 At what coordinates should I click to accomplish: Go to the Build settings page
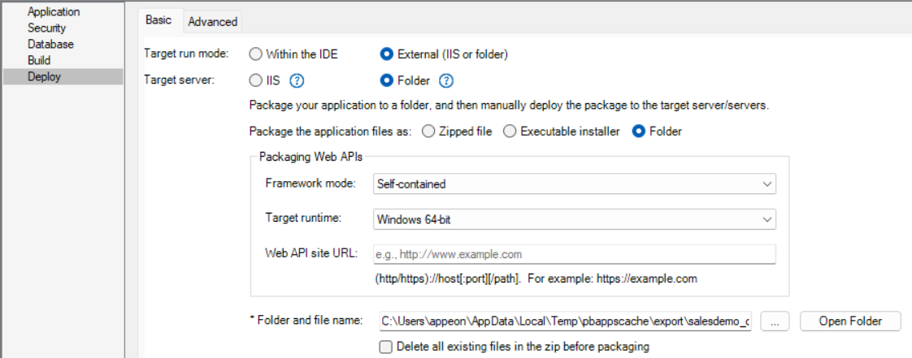click(39, 60)
